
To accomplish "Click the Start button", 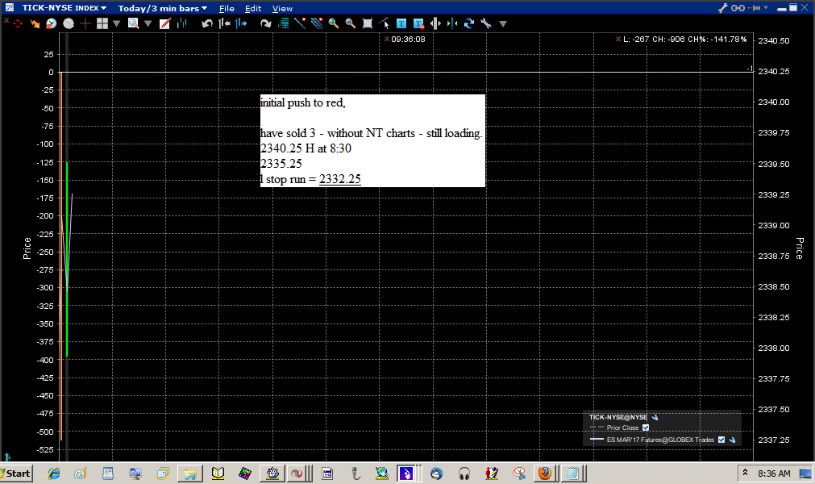I will pyautogui.click(x=16, y=474).
